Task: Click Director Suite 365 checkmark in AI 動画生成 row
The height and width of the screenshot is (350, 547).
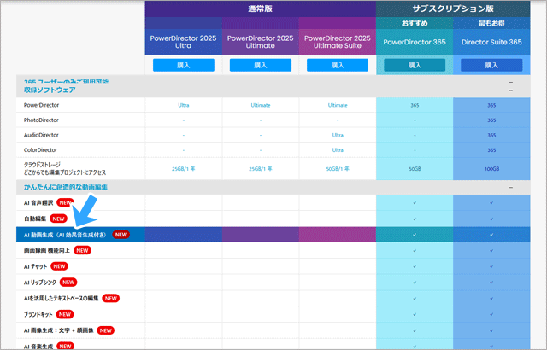Action: (491, 235)
